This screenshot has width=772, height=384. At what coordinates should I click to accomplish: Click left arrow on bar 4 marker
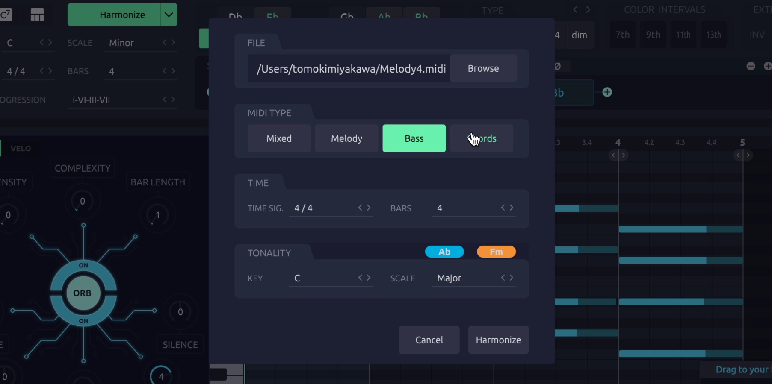coord(613,155)
